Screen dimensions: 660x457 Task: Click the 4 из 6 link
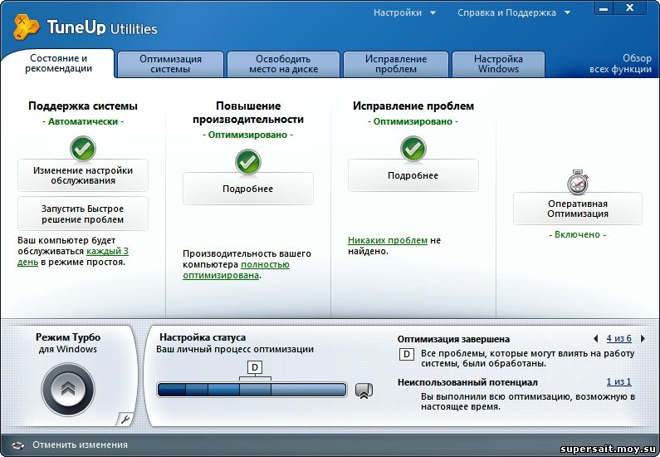click(x=618, y=338)
